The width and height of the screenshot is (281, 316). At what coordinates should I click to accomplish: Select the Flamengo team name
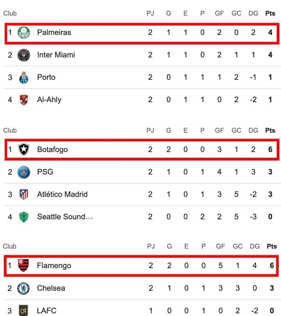click(x=54, y=266)
